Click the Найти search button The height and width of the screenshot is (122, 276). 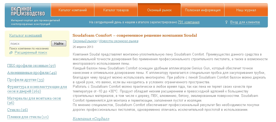coord(59,43)
